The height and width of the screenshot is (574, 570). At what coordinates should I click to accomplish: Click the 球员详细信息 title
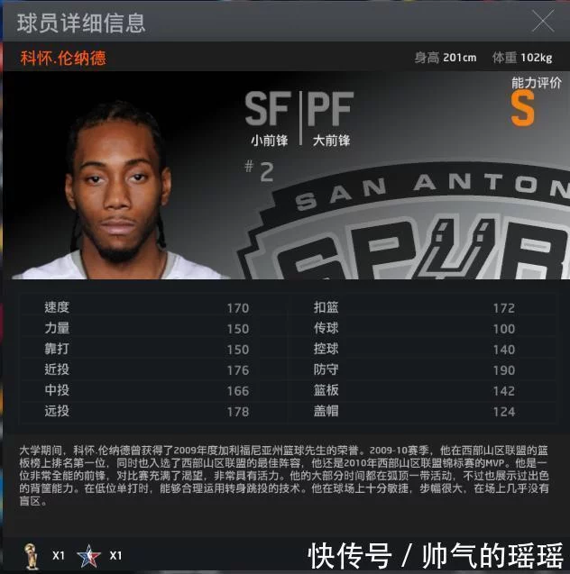pyautogui.click(x=81, y=23)
